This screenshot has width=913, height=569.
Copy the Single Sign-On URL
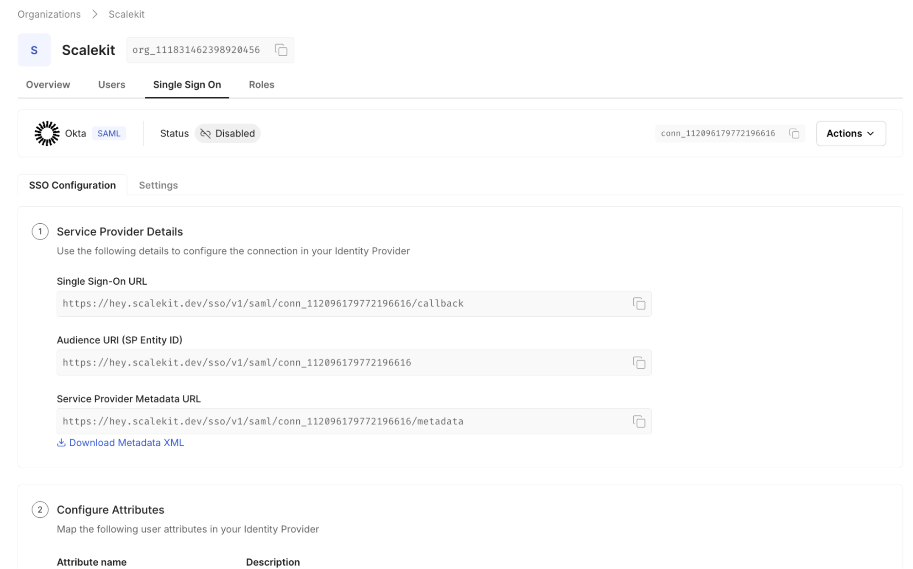pyautogui.click(x=639, y=303)
